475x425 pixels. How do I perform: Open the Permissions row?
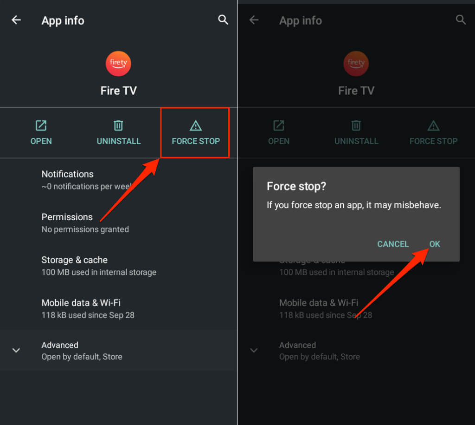tap(85, 222)
